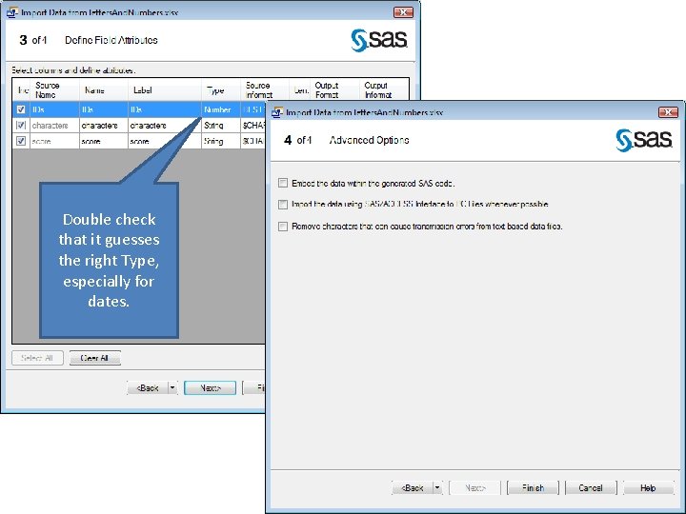686x514 pixels.
Task: Click the Label column header
Action: point(165,90)
